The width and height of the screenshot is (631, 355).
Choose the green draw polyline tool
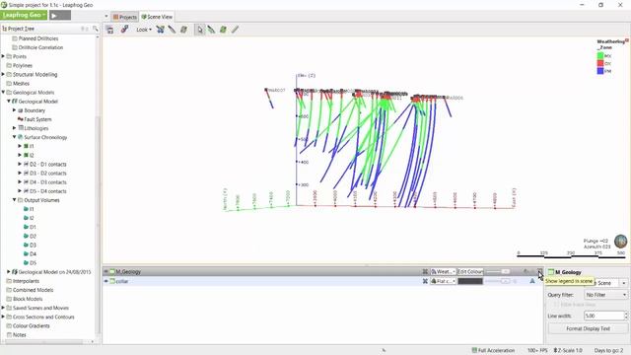(x=211, y=30)
